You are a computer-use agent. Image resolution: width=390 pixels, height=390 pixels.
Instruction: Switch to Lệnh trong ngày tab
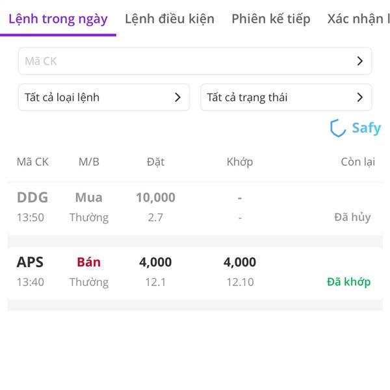pyautogui.click(x=58, y=19)
